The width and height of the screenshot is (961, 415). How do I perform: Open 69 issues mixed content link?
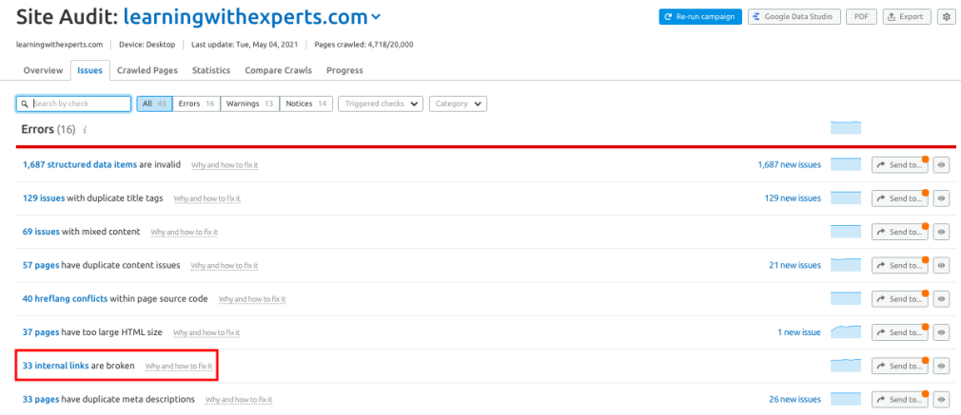click(x=41, y=232)
